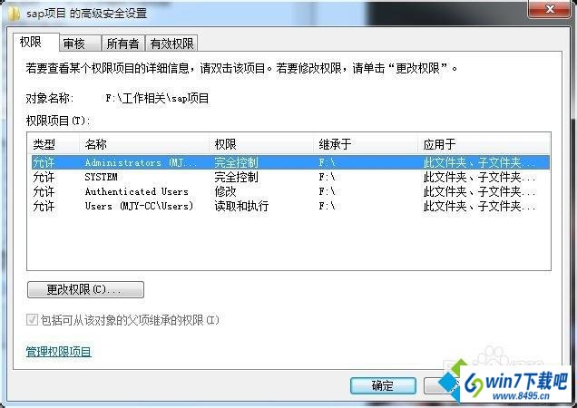577x408 pixels.
Task: Open the 管理权限项目 link
Action: (58, 352)
